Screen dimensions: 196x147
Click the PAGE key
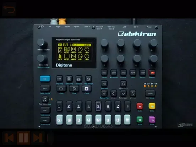150,93
